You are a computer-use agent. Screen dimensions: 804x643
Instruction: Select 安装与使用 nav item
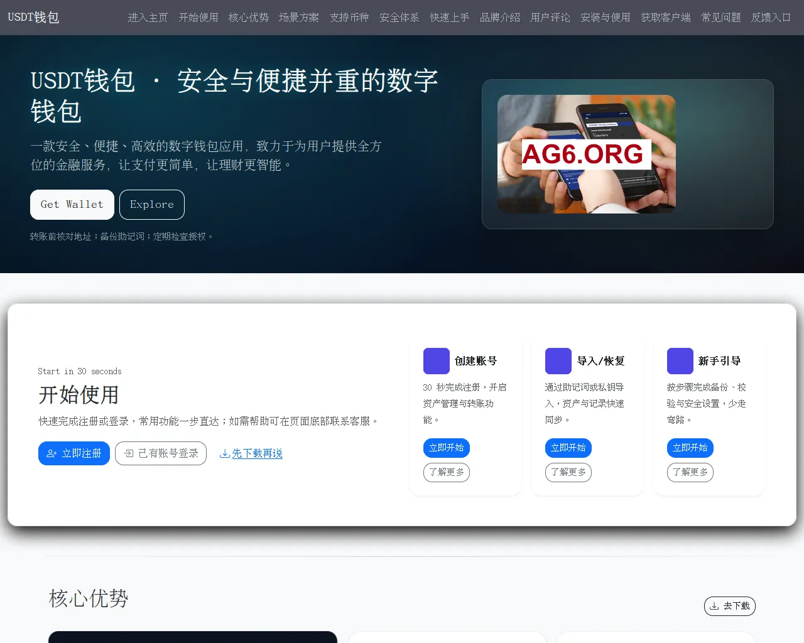tap(606, 18)
